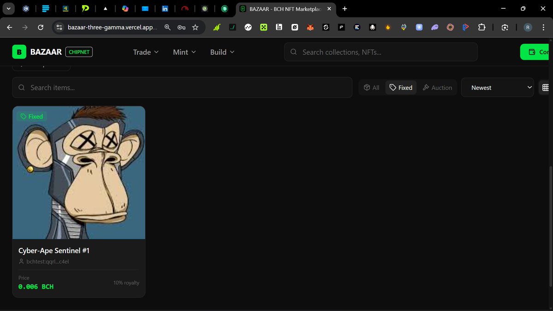Switch to the red arc icon tab
Screen dimensions: 553x311
[x=185, y=9]
